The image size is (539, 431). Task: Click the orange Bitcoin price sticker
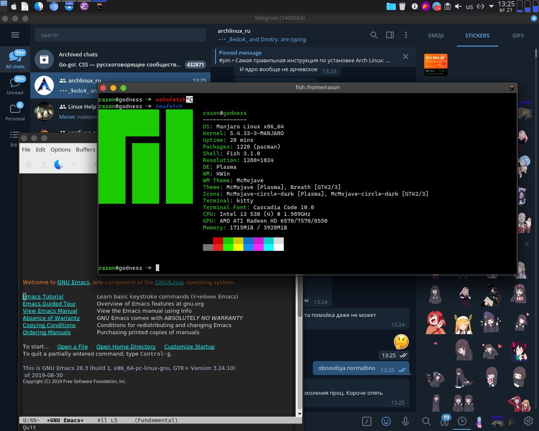[x=435, y=65]
